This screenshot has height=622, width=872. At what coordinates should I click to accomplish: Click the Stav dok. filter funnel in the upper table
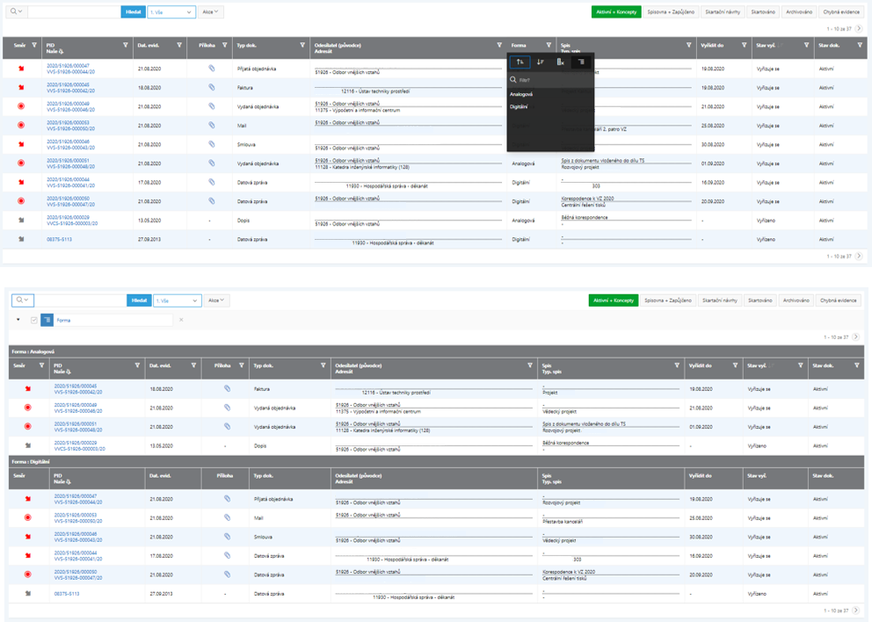pyautogui.click(x=860, y=45)
